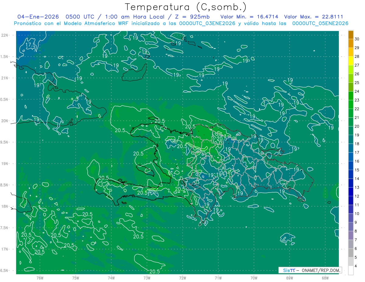This screenshot has height=282, width=365.
Task: Click the "73W" longitude axis label
Action: click(147, 278)
